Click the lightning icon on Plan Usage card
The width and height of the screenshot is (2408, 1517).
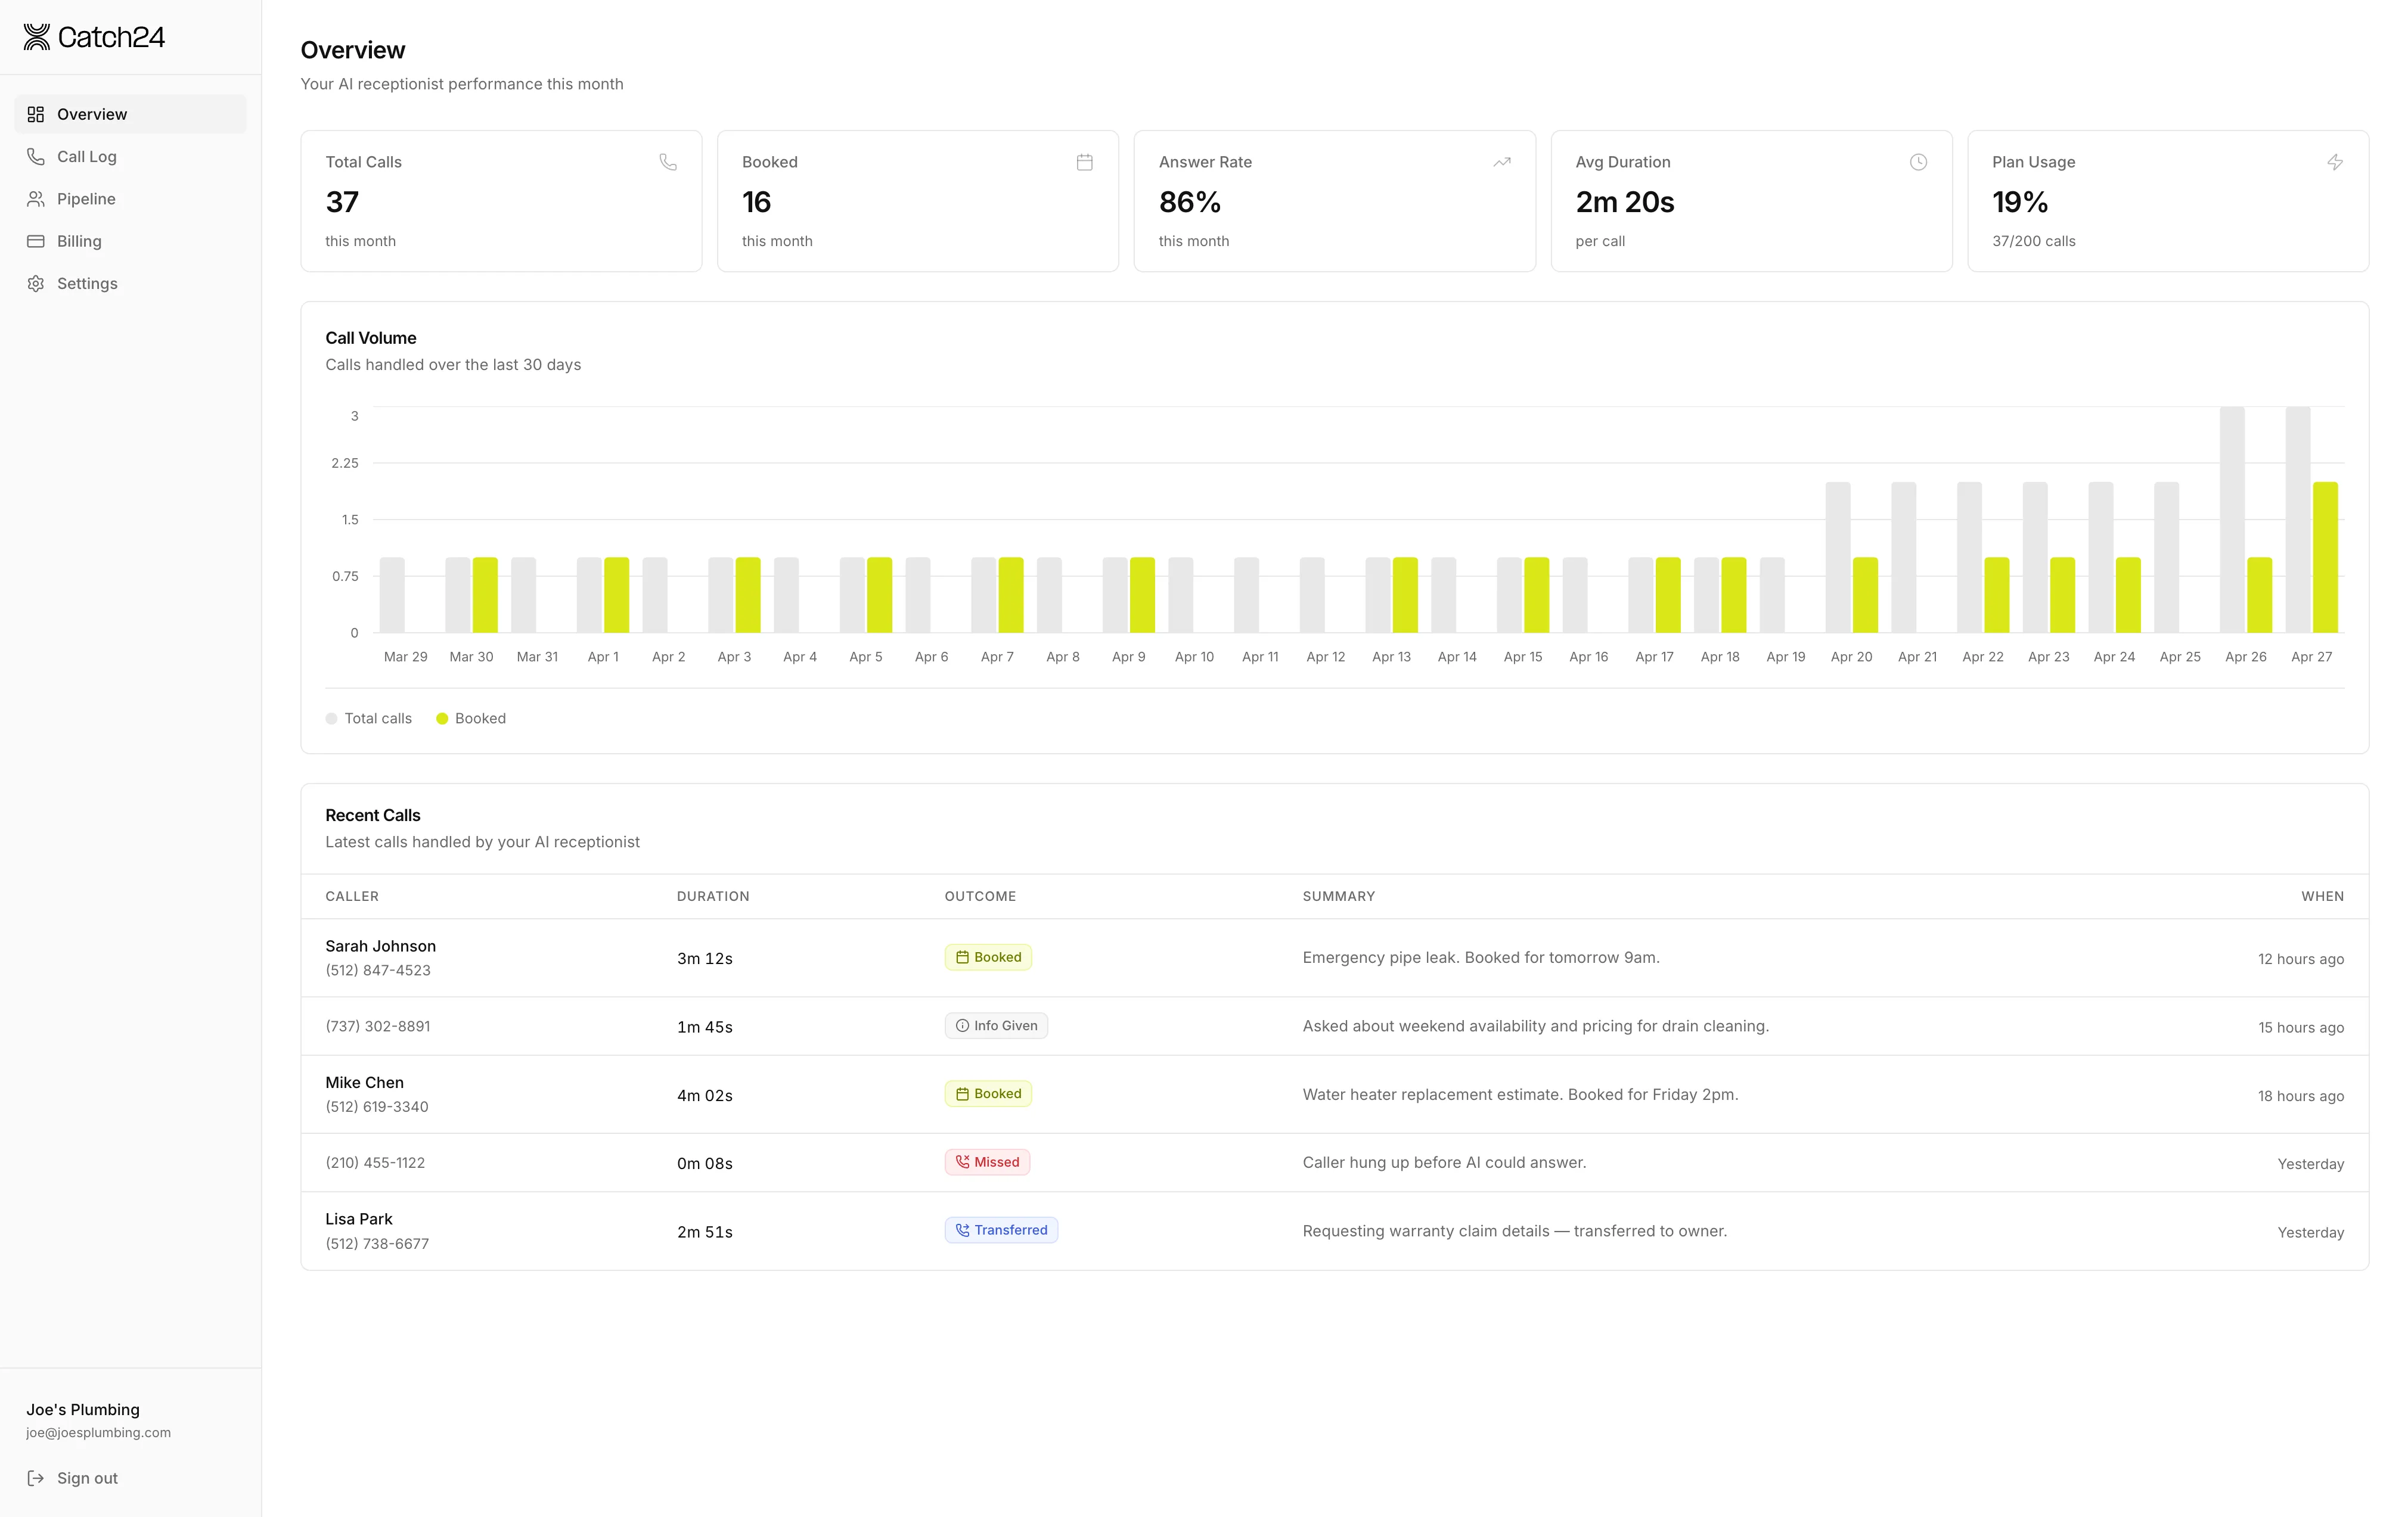(x=2335, y=161)
